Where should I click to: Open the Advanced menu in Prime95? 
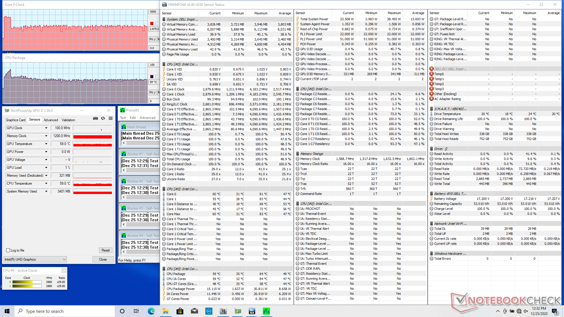(147, 118)
